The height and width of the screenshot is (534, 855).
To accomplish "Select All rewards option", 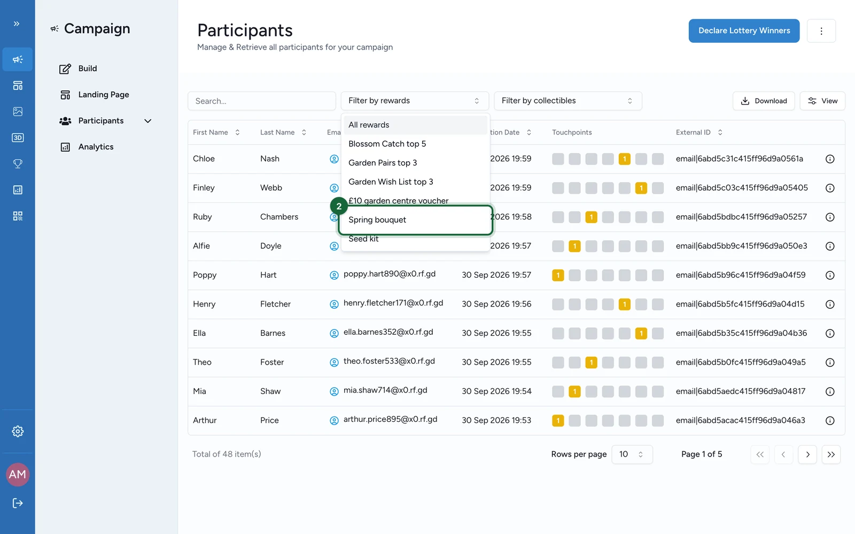I will pos(416,125).
